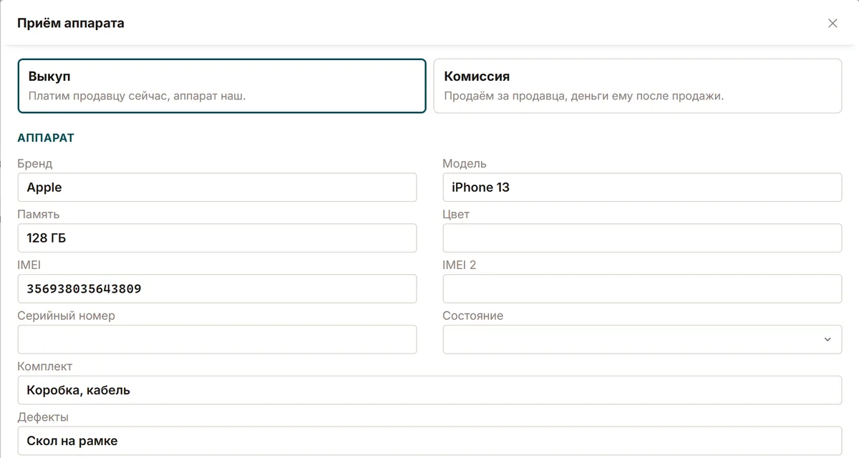The height and width of the screenshot is (458, 859).
Task: Click the Модель field with iPhone 13
Action: click(x=642, y=187)
